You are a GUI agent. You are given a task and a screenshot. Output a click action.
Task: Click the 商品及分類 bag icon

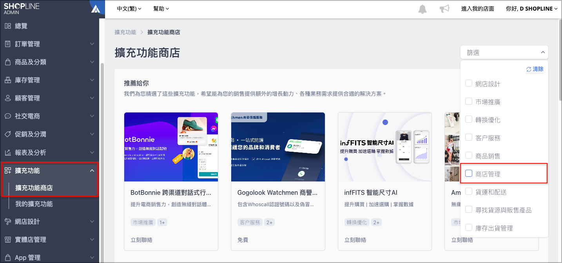(7, 62)
